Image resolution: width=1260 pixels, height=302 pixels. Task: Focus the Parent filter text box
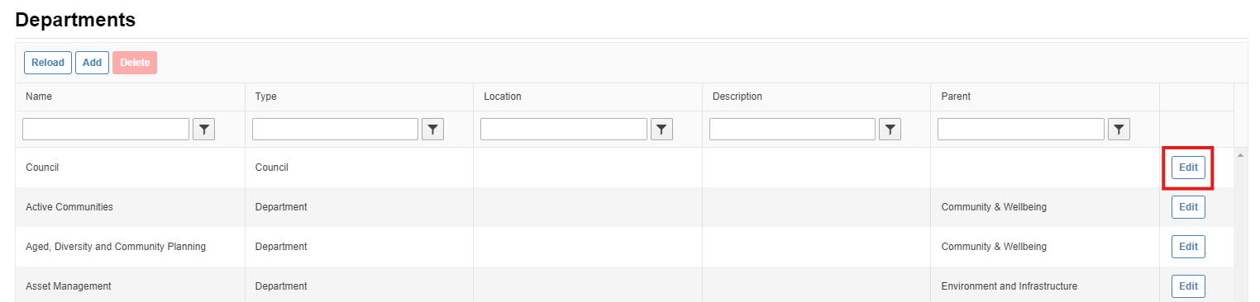click(x=1021, y=130)
